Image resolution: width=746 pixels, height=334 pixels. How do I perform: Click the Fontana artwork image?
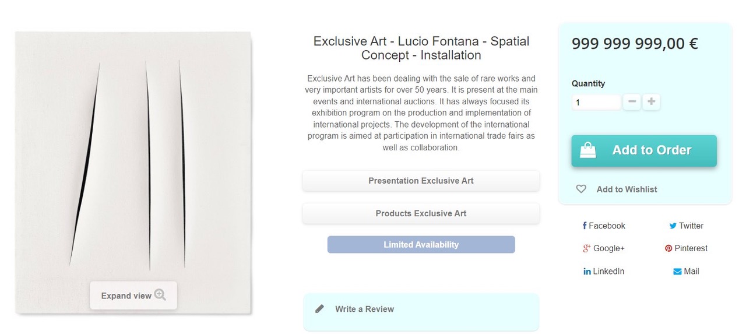pos(133,173)
